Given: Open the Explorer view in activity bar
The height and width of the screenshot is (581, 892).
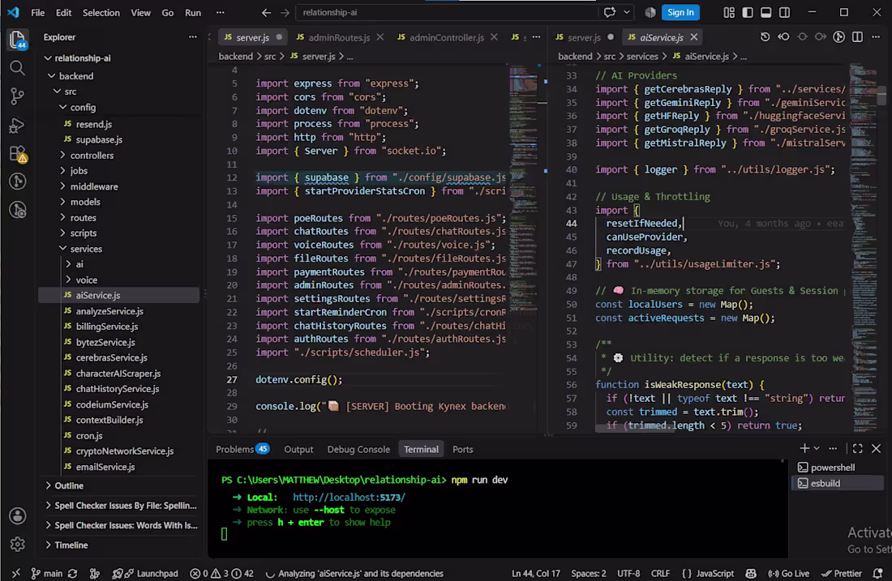Looking at the screenshot, I should tap(18, 40).
